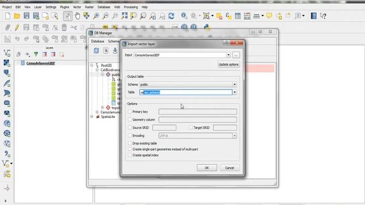Open the Field Calculator icon
This screenshot has width=365, height=205.
247,16
